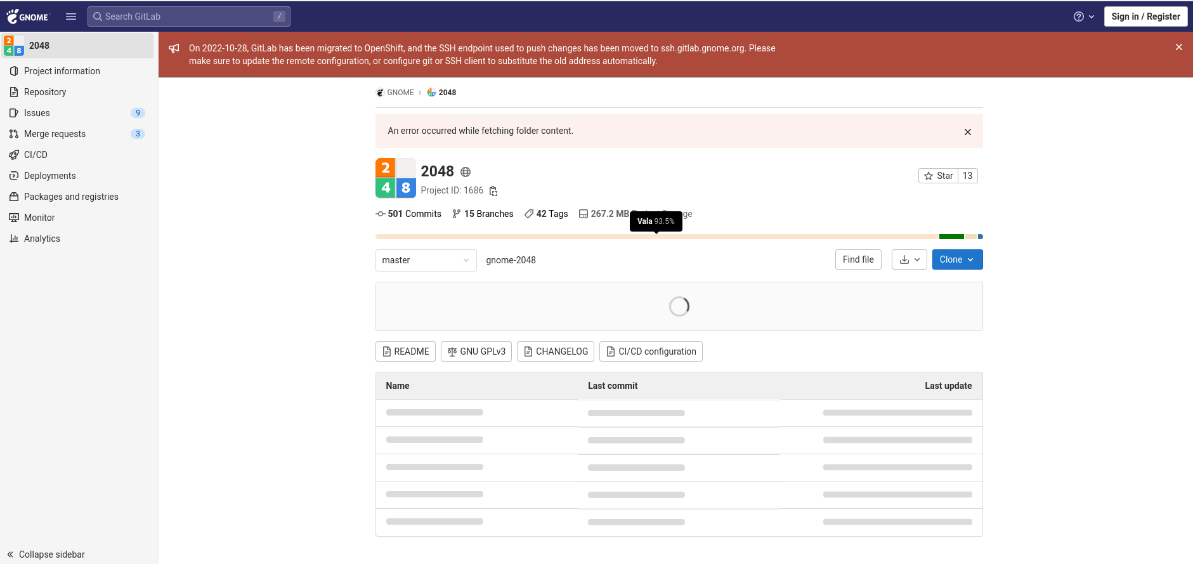This screenshot has width=1193, height=564.
Task: Open the 15 Branches link
Action: point(483,214)
